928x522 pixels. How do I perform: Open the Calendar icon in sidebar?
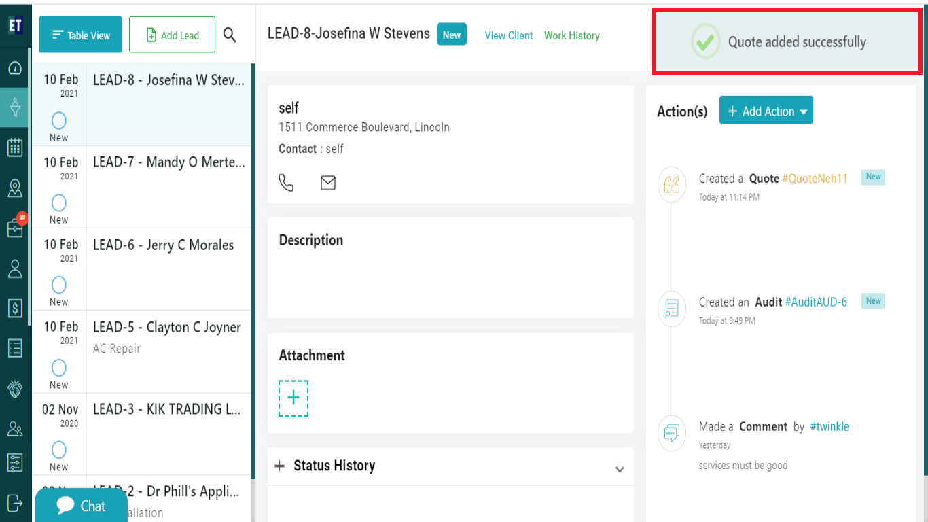[15, 147]
